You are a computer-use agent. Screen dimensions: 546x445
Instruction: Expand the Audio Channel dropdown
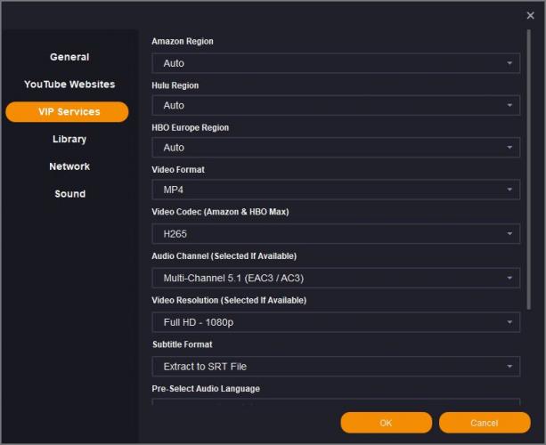(335, 279)
